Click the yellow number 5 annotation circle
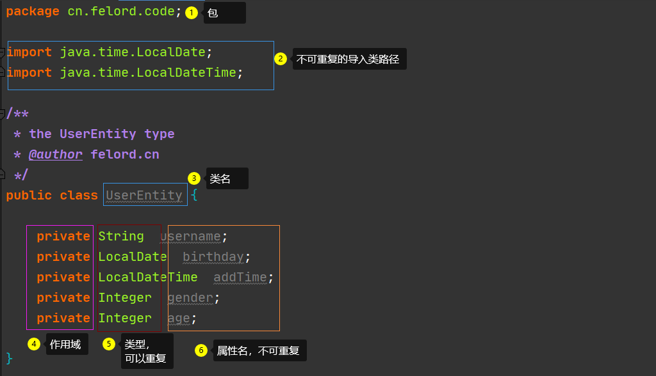 (x=109, y=344)
